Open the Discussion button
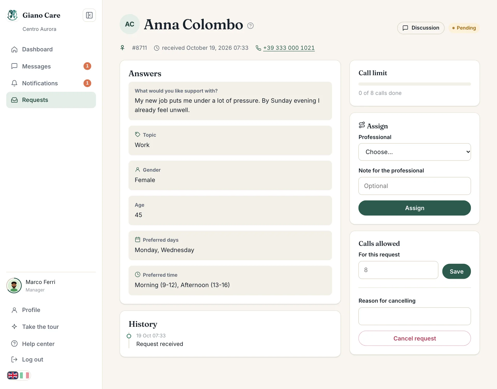Screen dimensions: 497x389 (x=421, y=28)
